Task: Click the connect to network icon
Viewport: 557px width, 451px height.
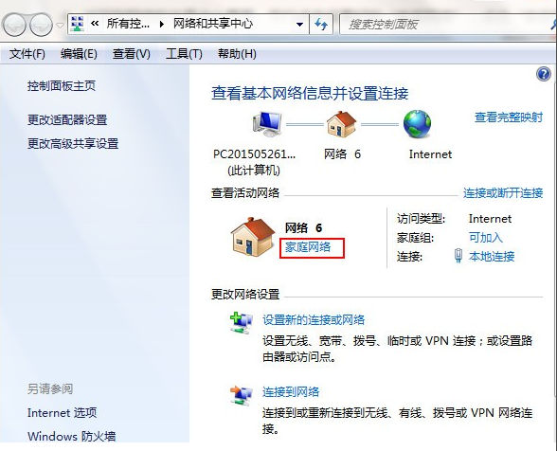Action: [x=242, y=395]
